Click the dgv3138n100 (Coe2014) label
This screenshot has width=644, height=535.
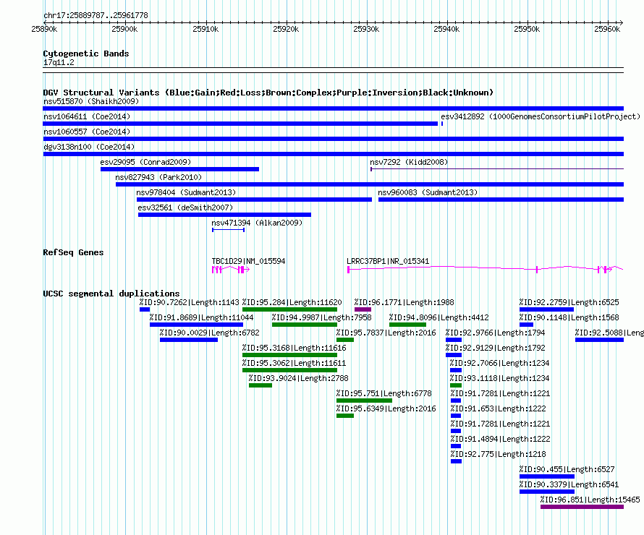coord(89,147)
